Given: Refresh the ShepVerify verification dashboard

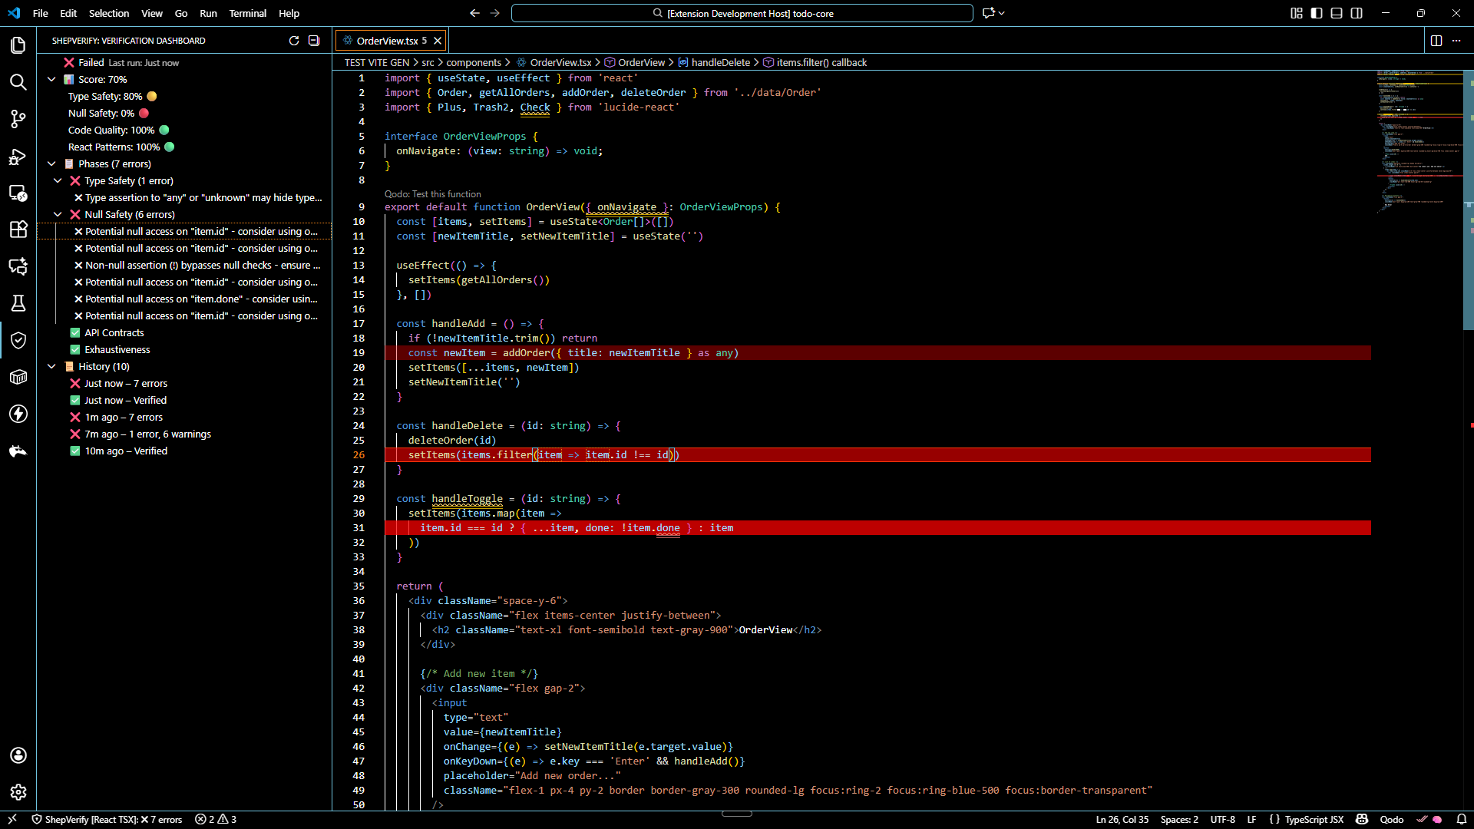Looking at the screenshot, I should click(294, 41).
